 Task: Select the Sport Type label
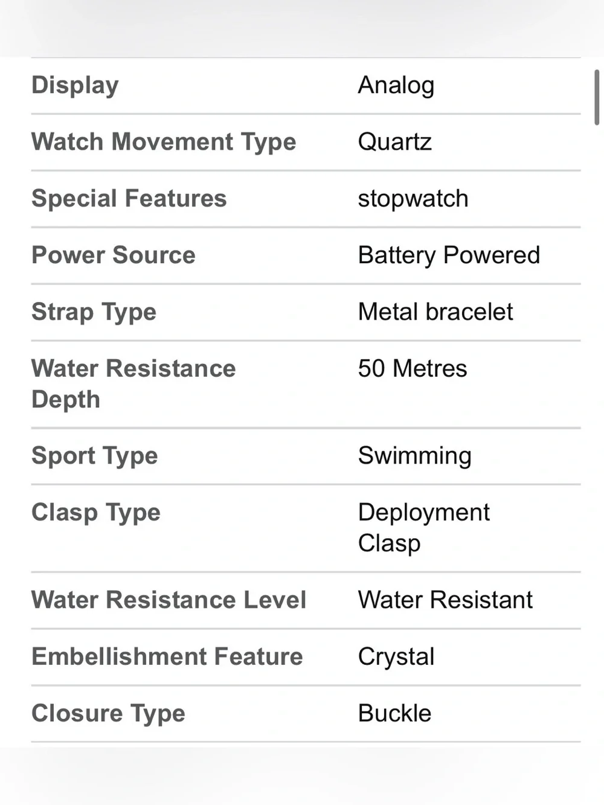point(94,456)
